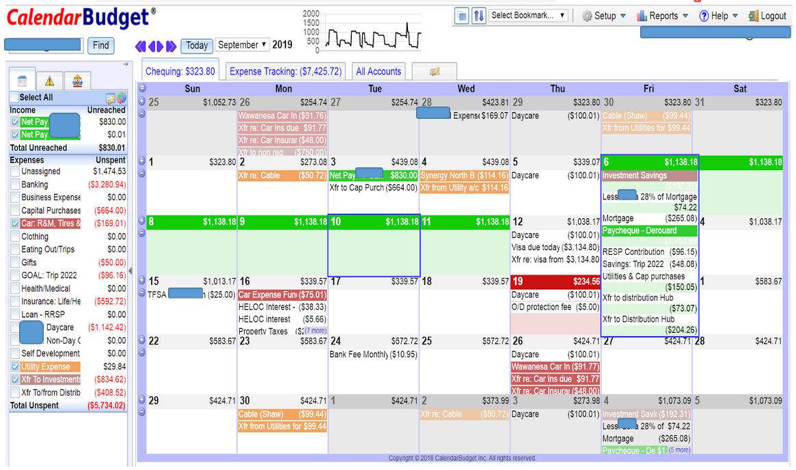
Task: Click the overlapping windows icon beside bookmarks
Action: 462,16
